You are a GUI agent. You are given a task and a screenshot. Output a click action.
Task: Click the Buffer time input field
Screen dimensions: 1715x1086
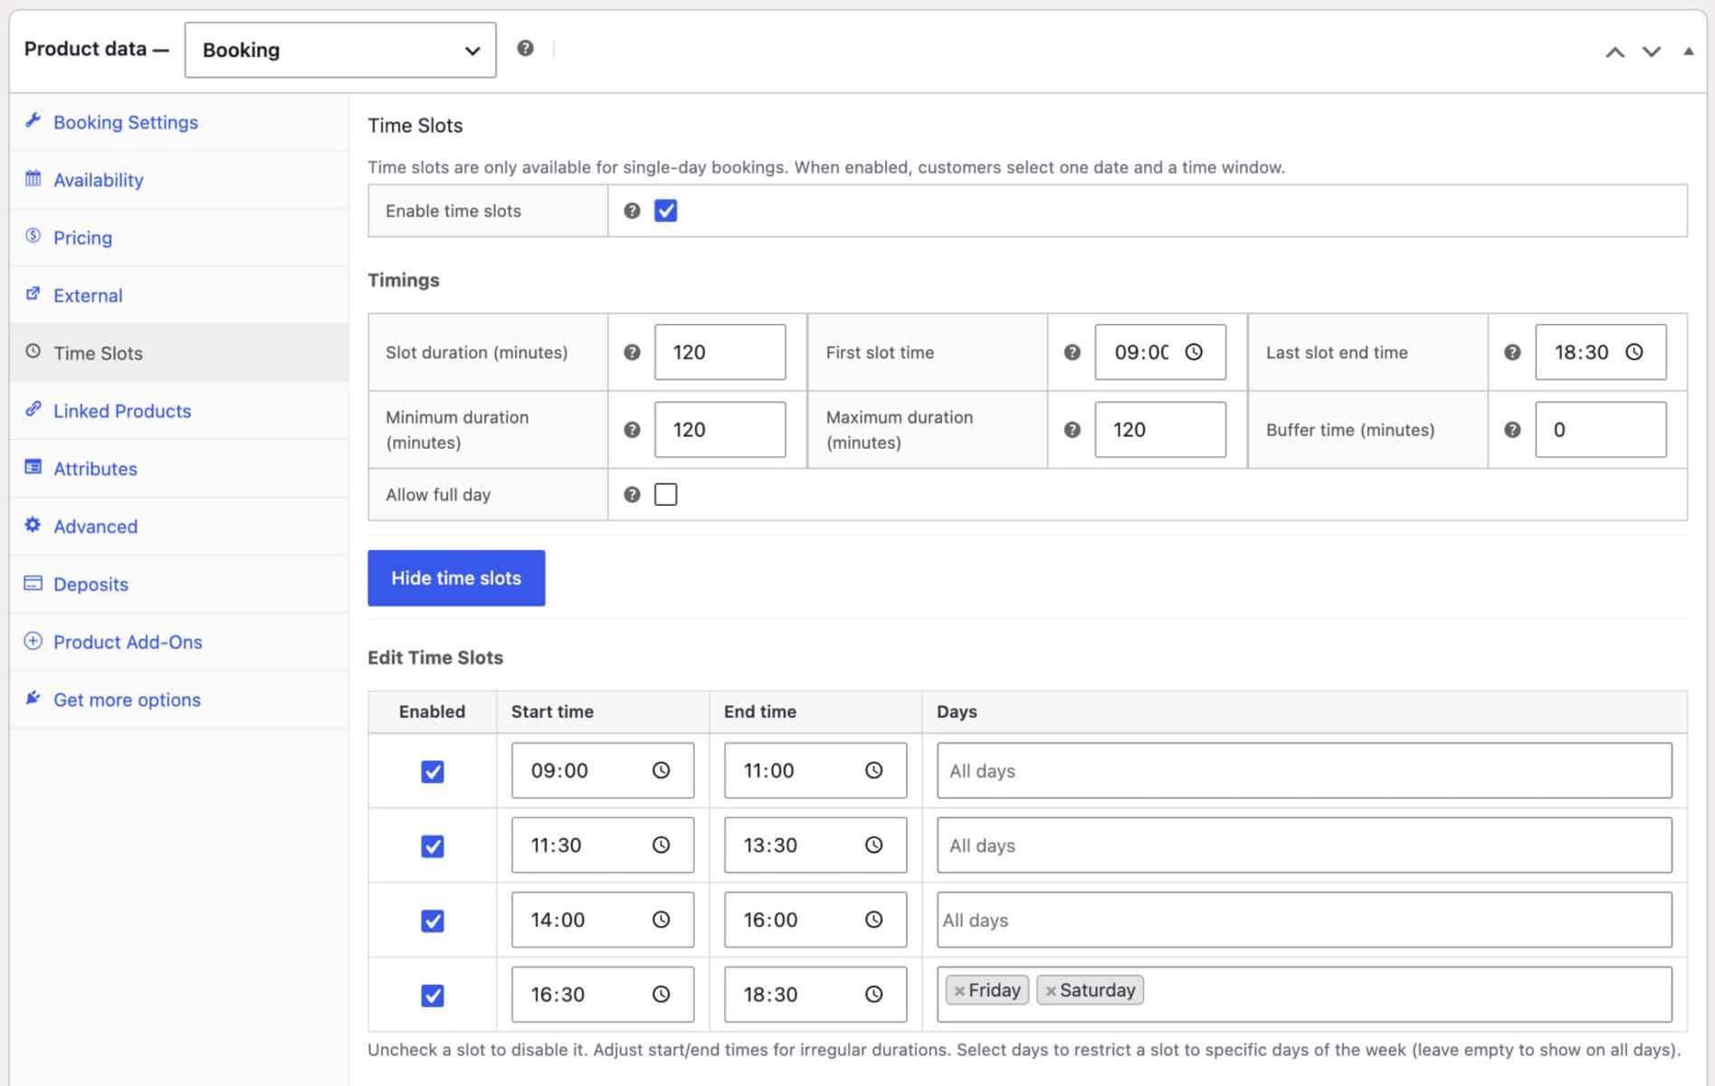pyautogui.click(x=1601, y=430)
